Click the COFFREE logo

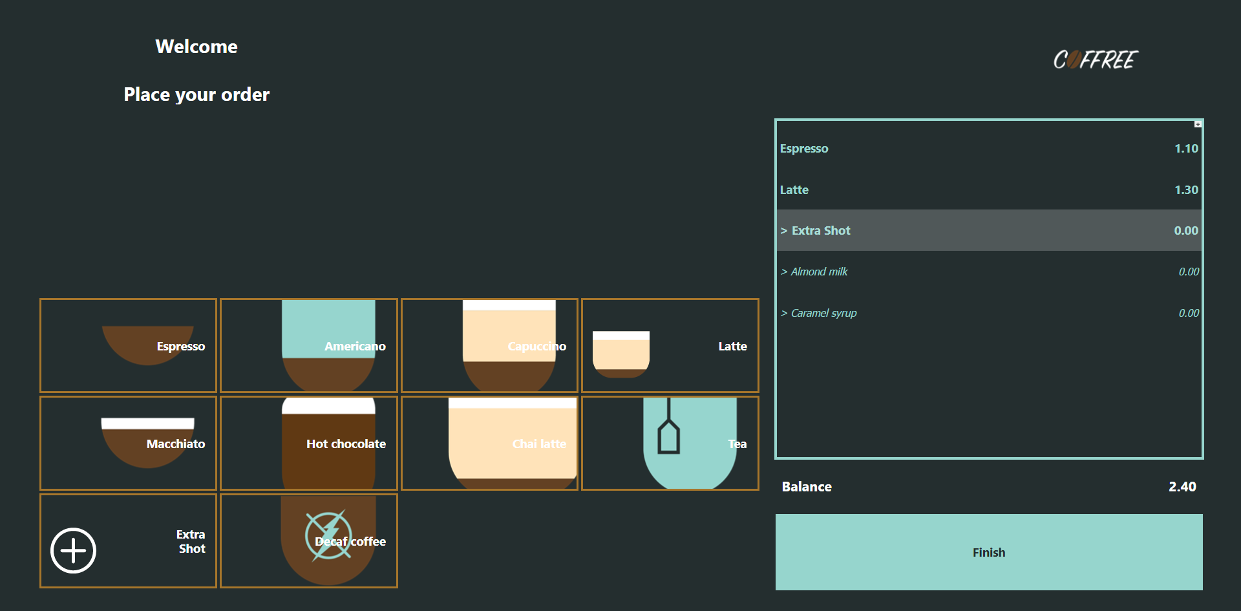pos(1096,60)
